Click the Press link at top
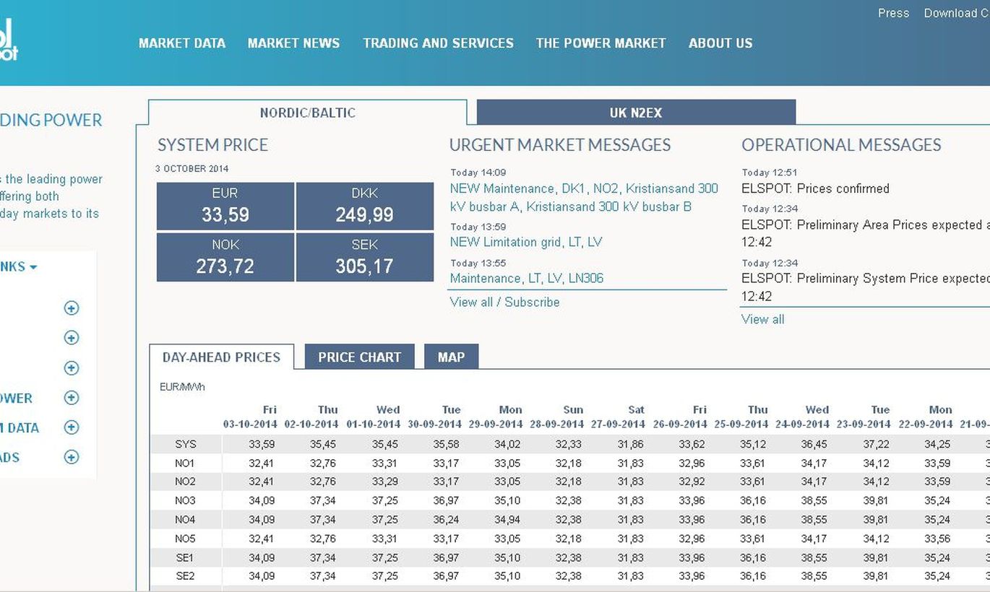 tap(893, 13)
